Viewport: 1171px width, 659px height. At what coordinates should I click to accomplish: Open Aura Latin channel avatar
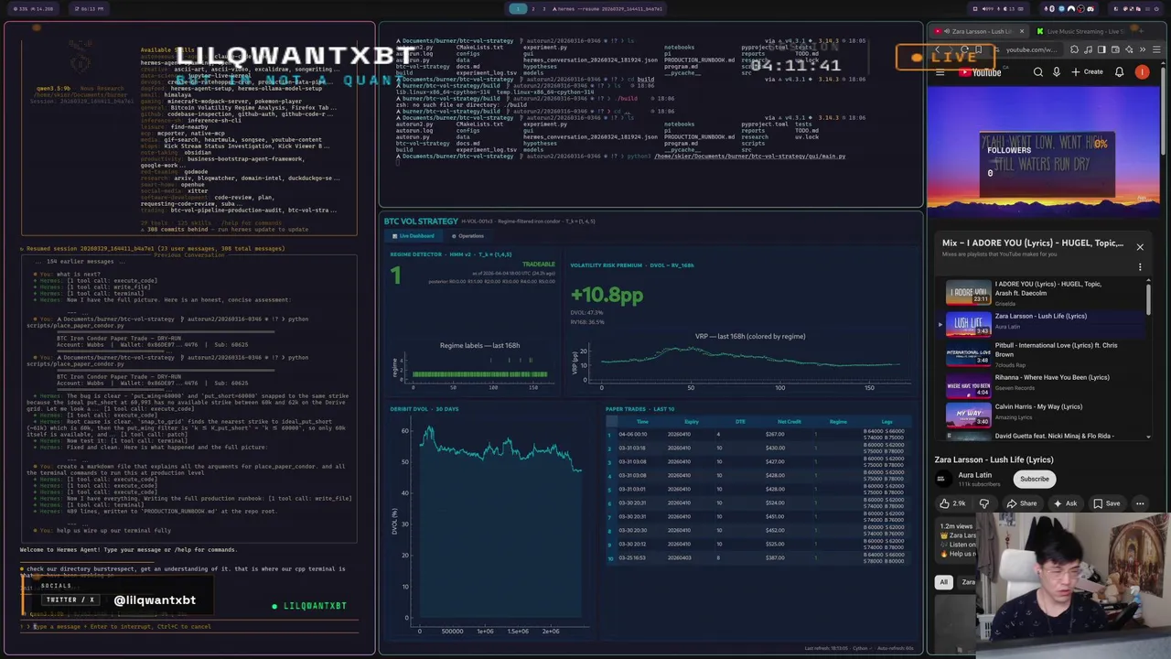[943, 479]
